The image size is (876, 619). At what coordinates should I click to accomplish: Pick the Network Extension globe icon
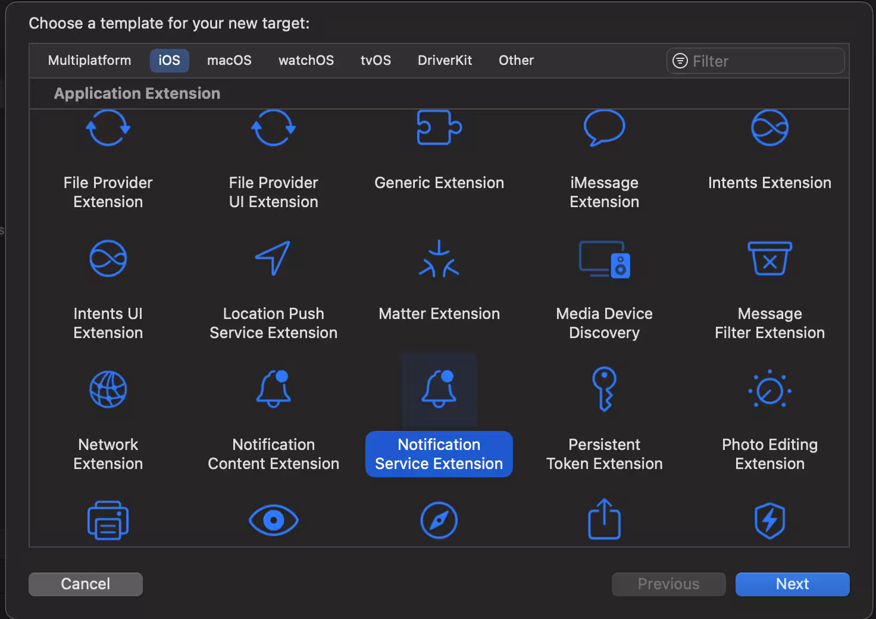point(108,390)
